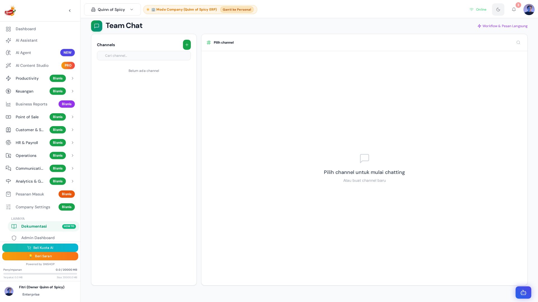Expand the Analytics & G... chevron
This screenshot has height=302, width=538.
point(73,181)
